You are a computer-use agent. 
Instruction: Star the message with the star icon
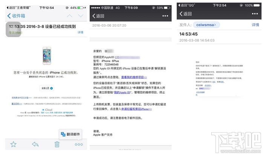point(14,144)
